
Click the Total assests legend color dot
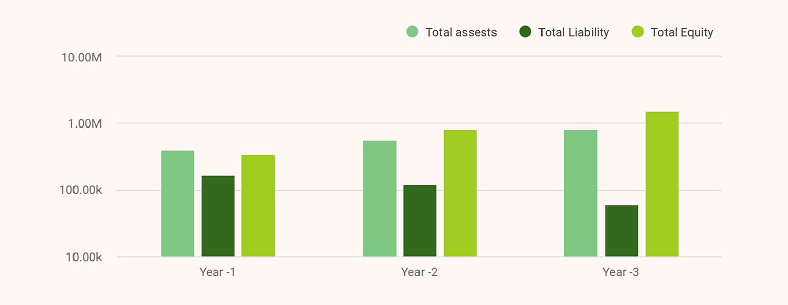tap(411, 32)
